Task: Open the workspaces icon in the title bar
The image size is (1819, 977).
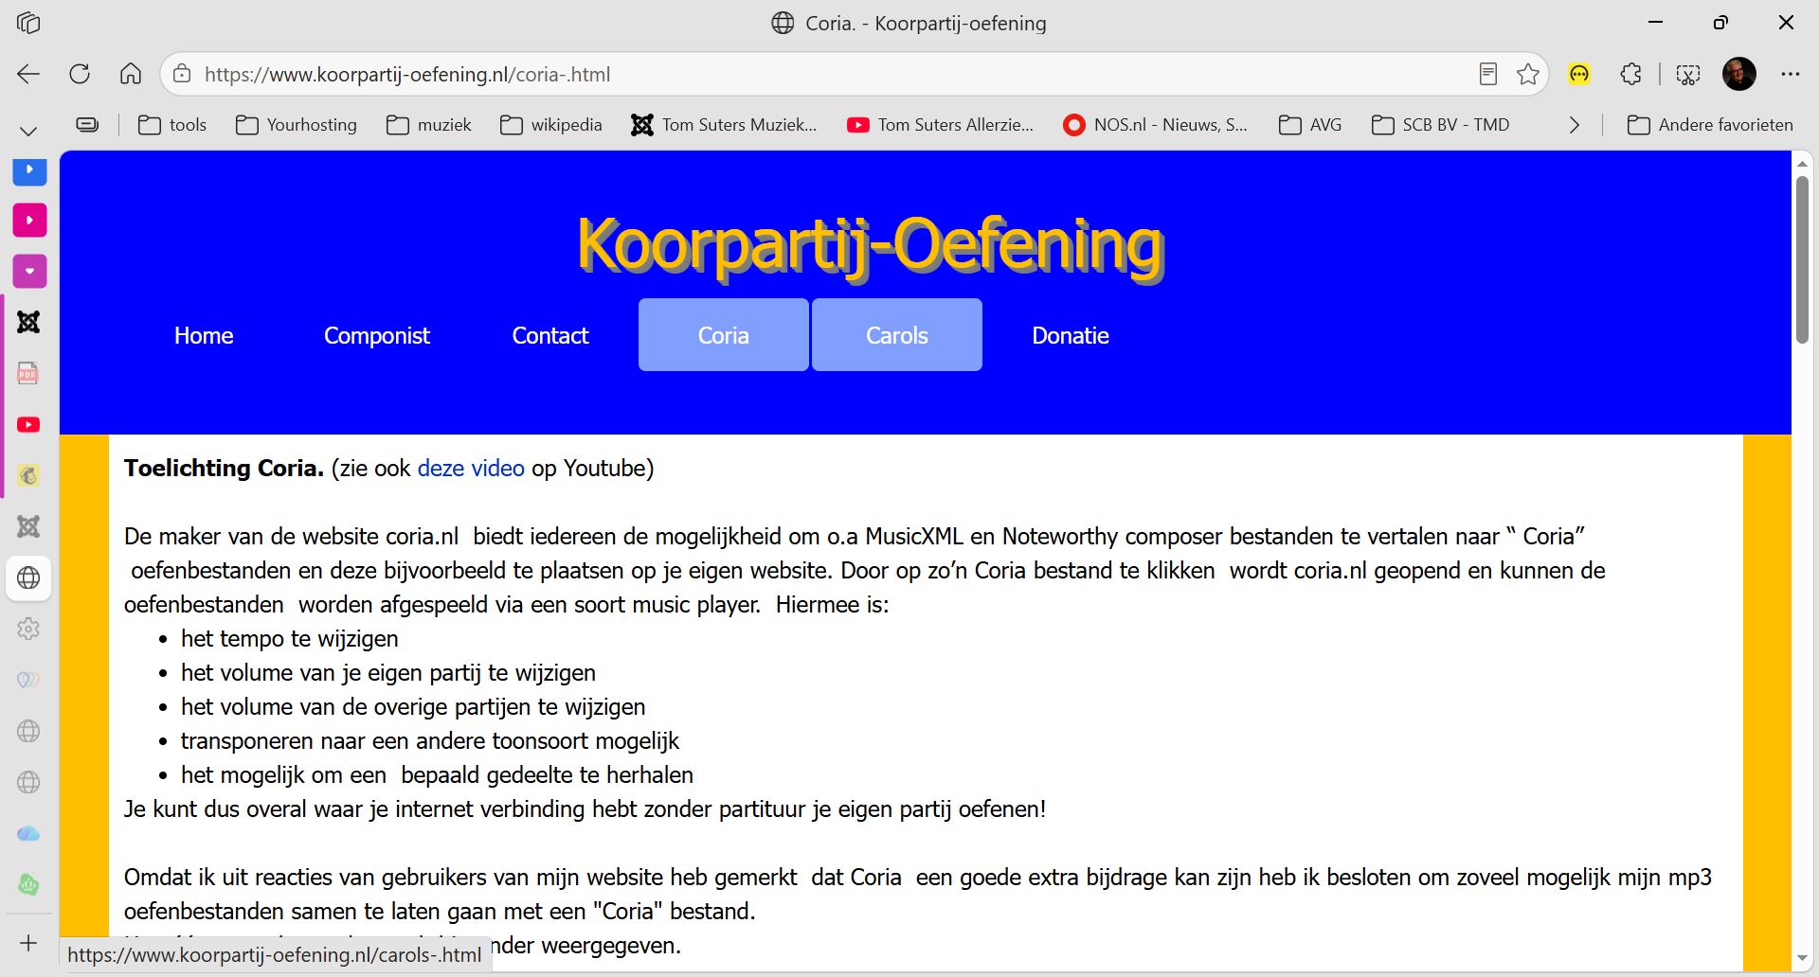Action: [28, 23]
